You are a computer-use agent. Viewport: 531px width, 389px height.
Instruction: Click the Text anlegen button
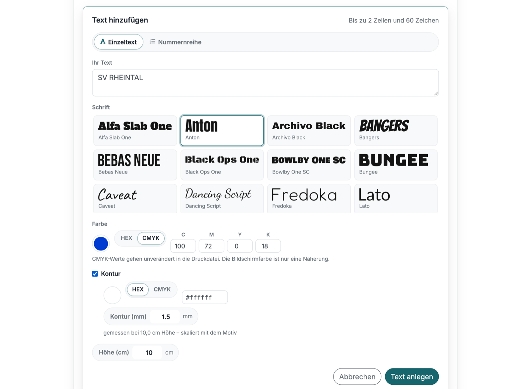[x=412, y=377]
